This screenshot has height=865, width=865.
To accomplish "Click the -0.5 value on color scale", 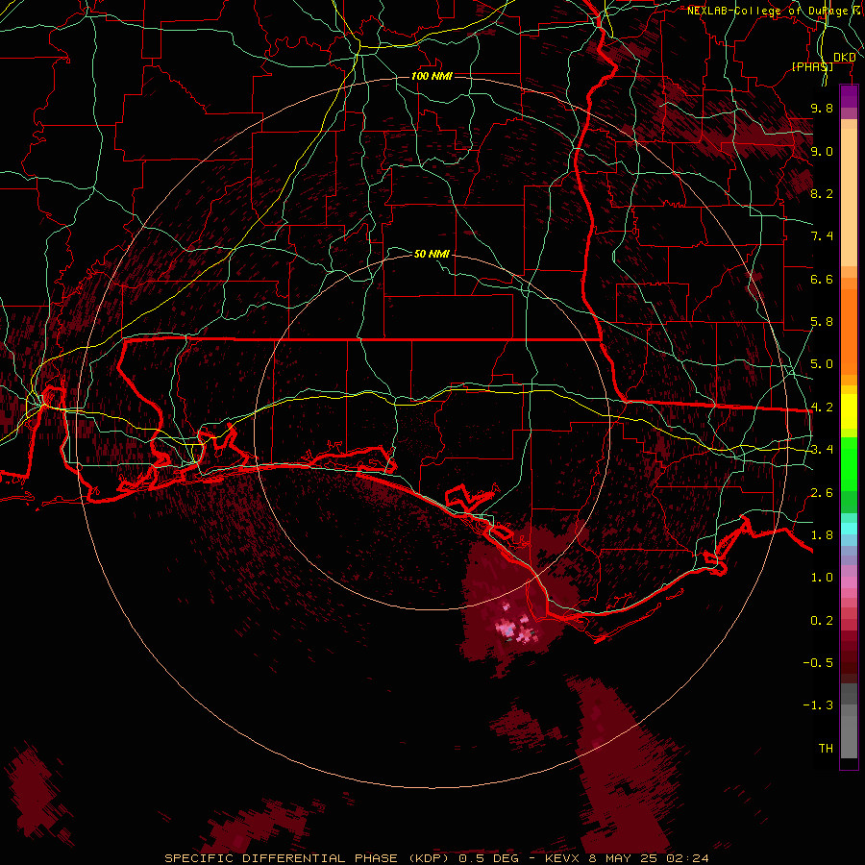I will tap(818, 663).
